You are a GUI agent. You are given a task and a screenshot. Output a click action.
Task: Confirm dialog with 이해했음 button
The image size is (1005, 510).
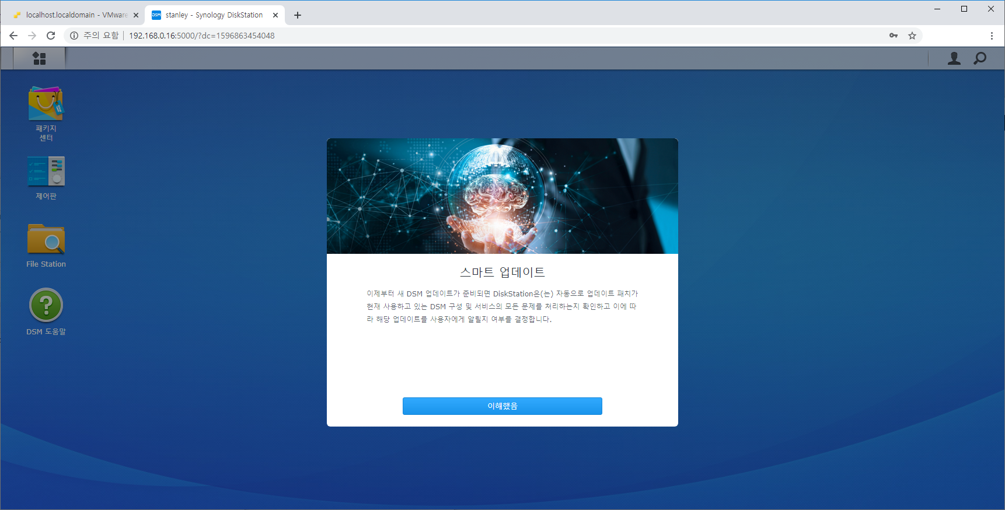(502, 406)
